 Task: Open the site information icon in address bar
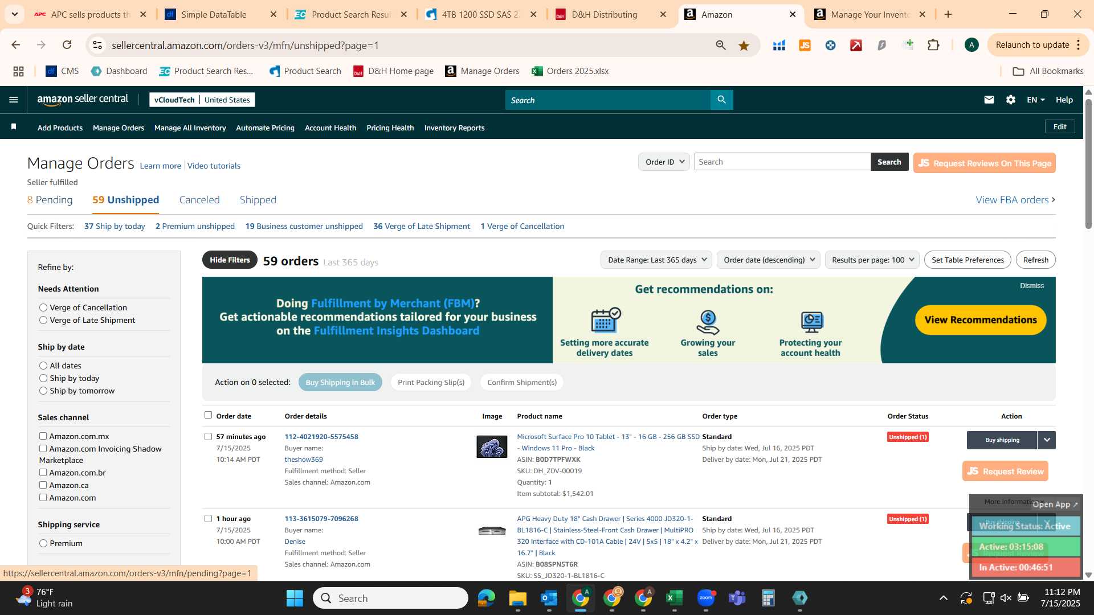97,45
